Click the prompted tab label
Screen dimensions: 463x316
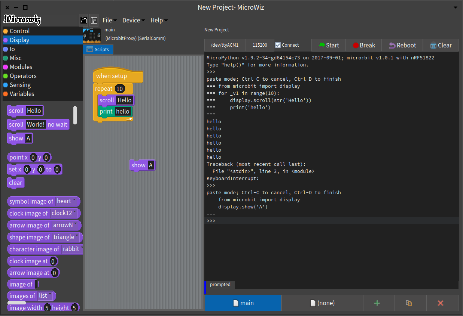(220, 285)
